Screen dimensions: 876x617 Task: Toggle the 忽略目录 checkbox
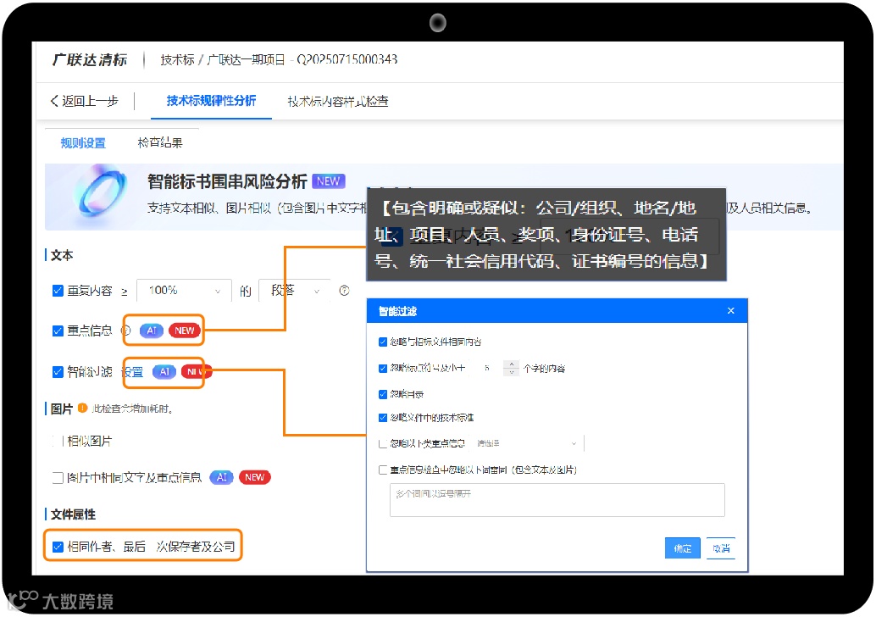(383, 395)
